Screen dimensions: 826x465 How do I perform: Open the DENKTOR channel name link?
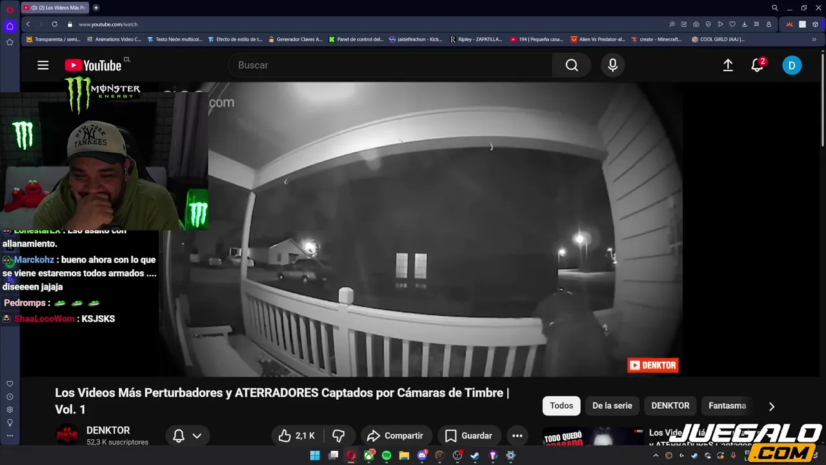(x=108, y=430)
